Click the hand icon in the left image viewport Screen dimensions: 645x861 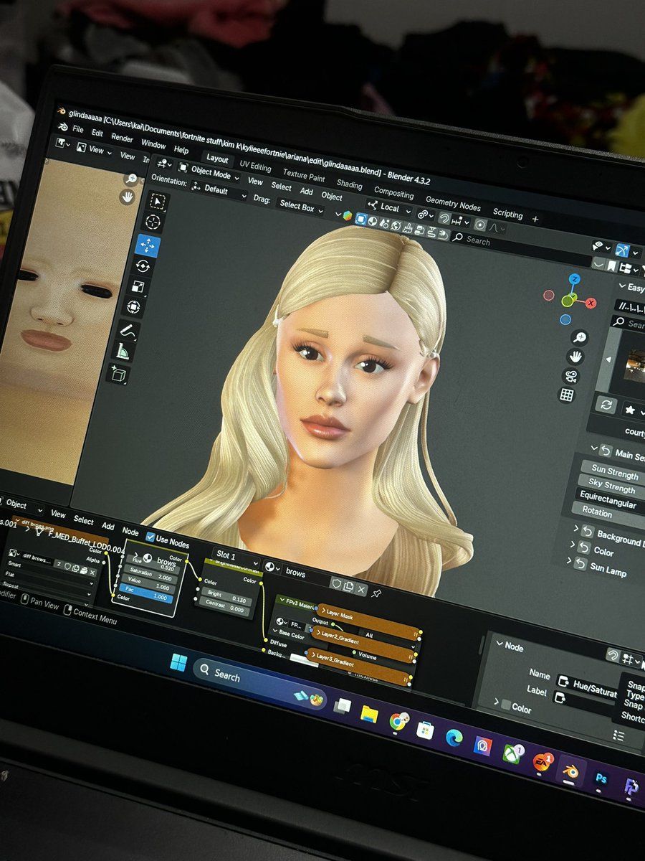click(128, 195)
